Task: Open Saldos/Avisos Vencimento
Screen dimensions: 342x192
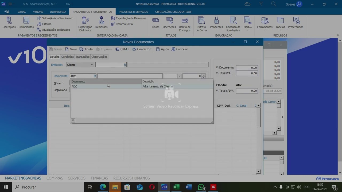Action: tap(55, 18)
